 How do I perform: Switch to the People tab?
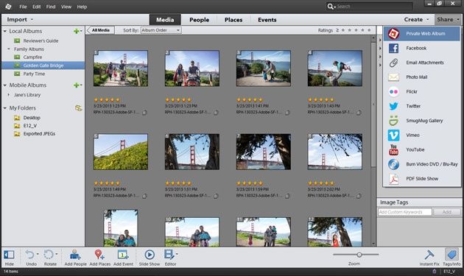[x=199, y=20]
